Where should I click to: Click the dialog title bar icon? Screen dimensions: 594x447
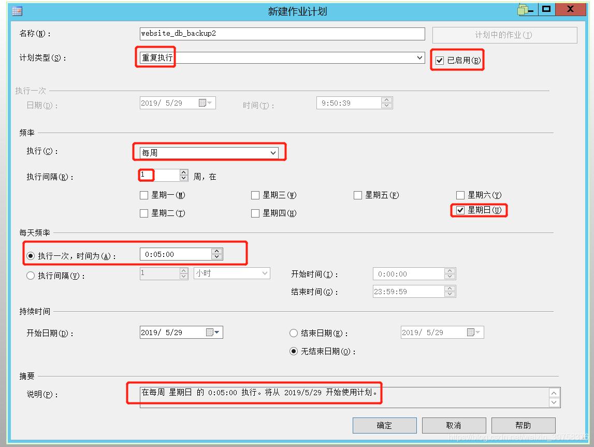[17, 9]
